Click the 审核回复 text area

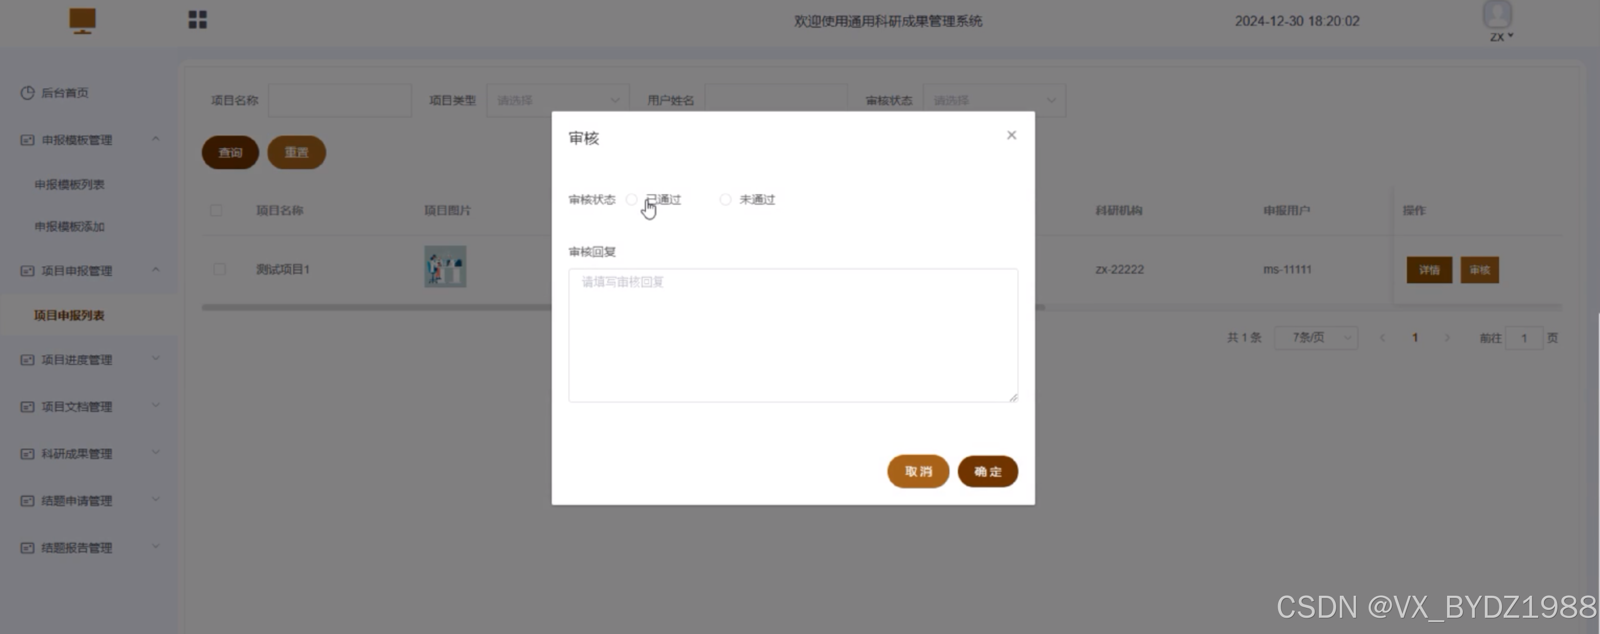coord(792,335)
